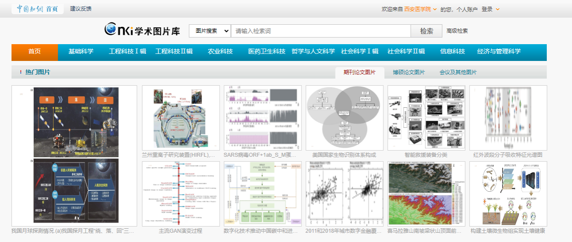Click the 主流GAN演变过程 caption link
The width and height of the screenshot is (572, 242).
pos(181,231)
